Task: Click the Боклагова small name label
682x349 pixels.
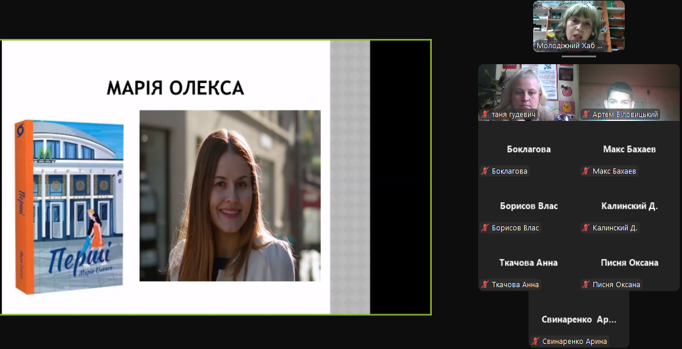Action: [509, 171]
